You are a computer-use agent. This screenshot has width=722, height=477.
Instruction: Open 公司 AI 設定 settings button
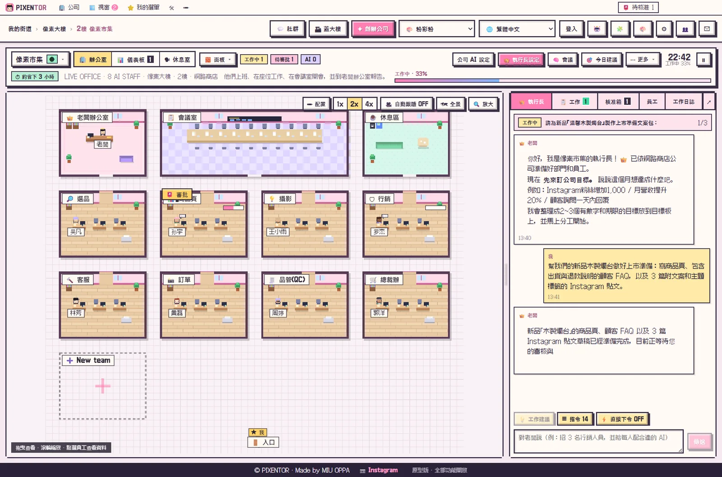point(473,60)
